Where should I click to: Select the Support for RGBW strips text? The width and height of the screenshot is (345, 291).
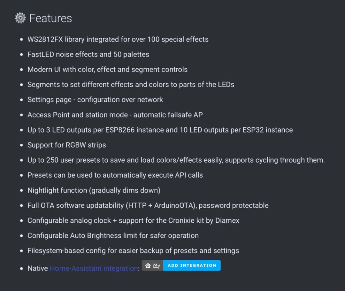66,145
